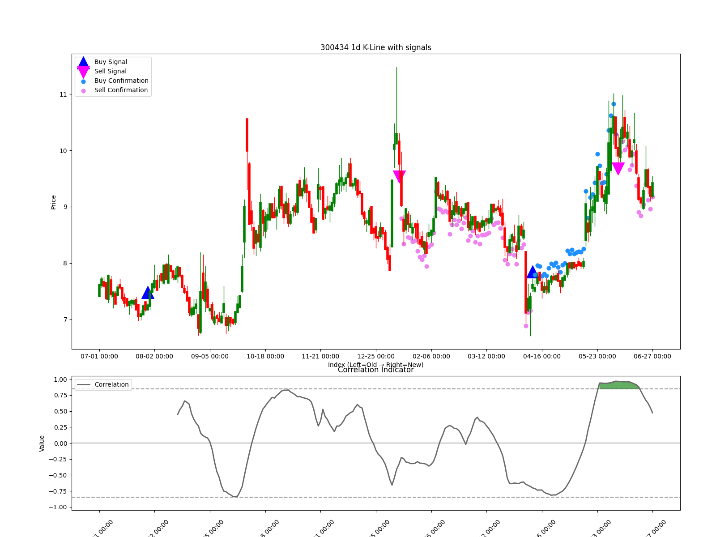Click the '05-23 00:00' x-axis tick label

tap(597, 357)
